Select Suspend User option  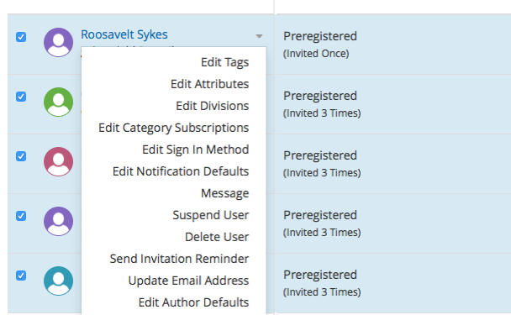click(x=211, y=215)
